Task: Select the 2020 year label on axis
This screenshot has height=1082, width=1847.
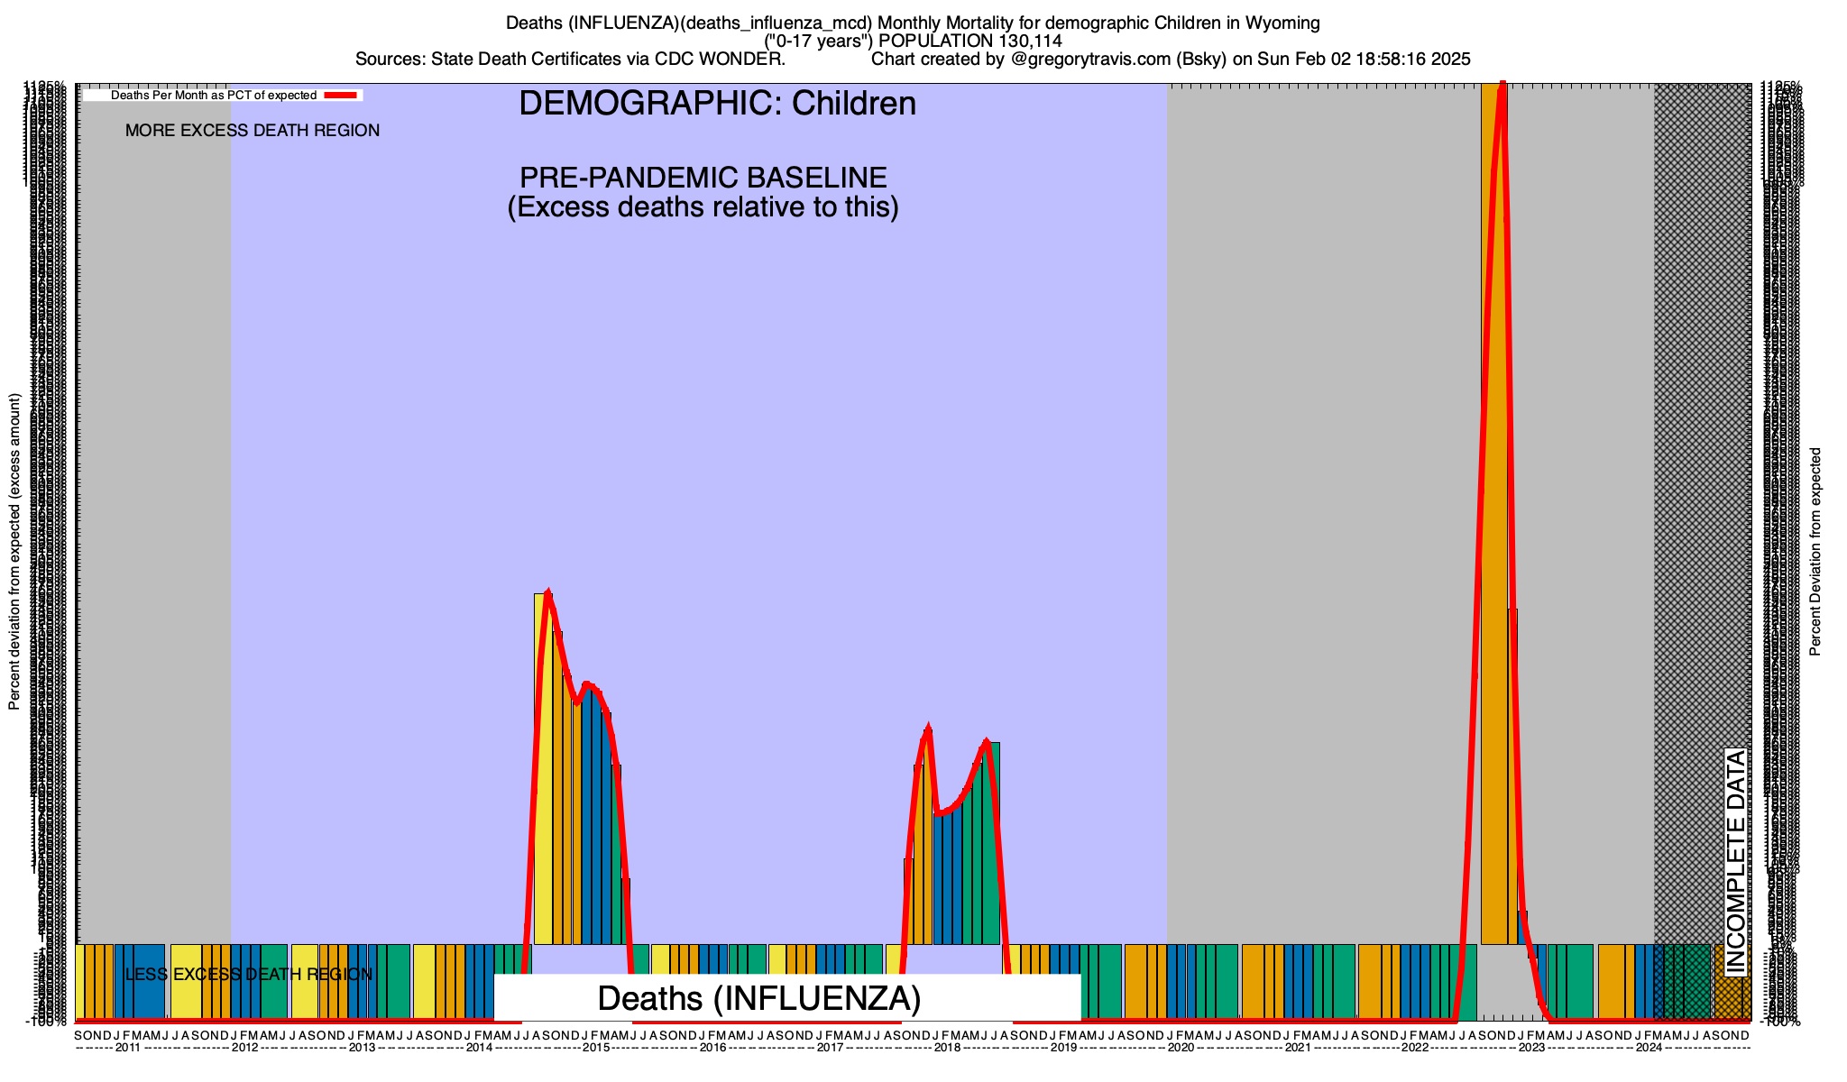Action: point(1181,1048)
